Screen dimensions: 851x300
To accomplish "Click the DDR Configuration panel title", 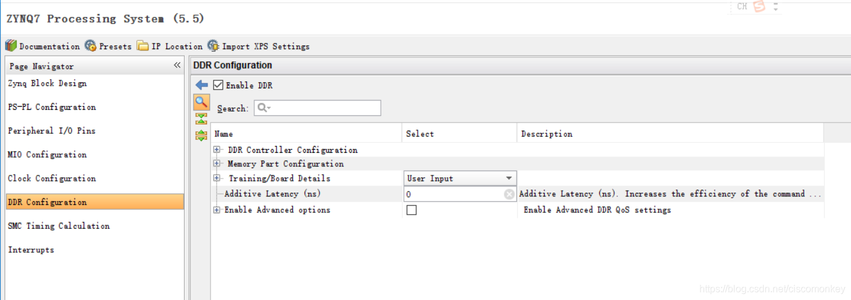I will (233, 65).
